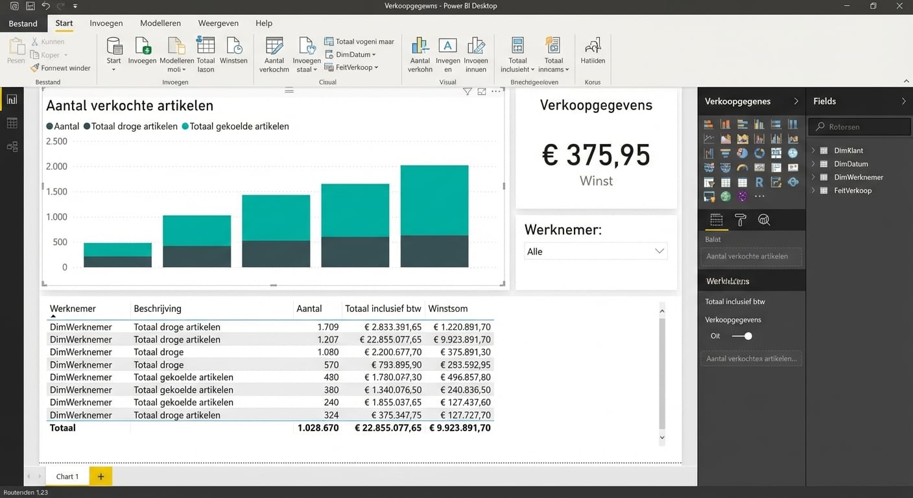Switch to the Data view grid icon
Viewport: 913px width, 498px height.
(x=12, y=123)
